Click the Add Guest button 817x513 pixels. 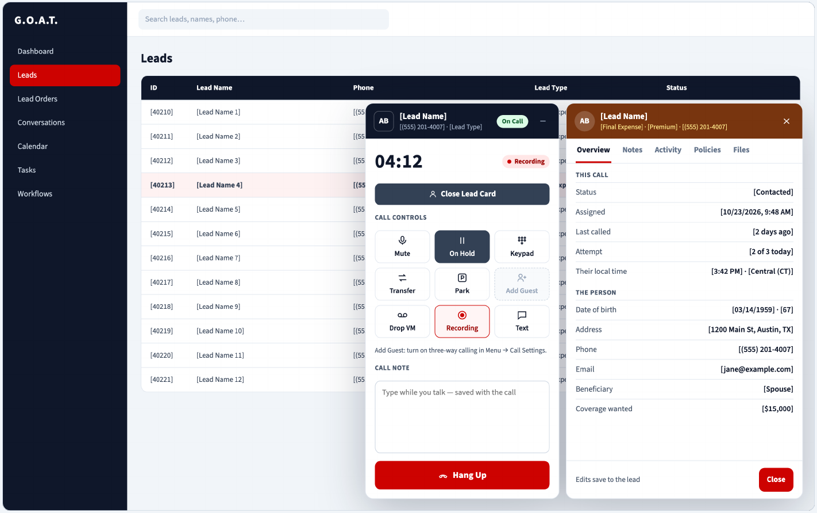pyautogui.click(x=522, y=284)
